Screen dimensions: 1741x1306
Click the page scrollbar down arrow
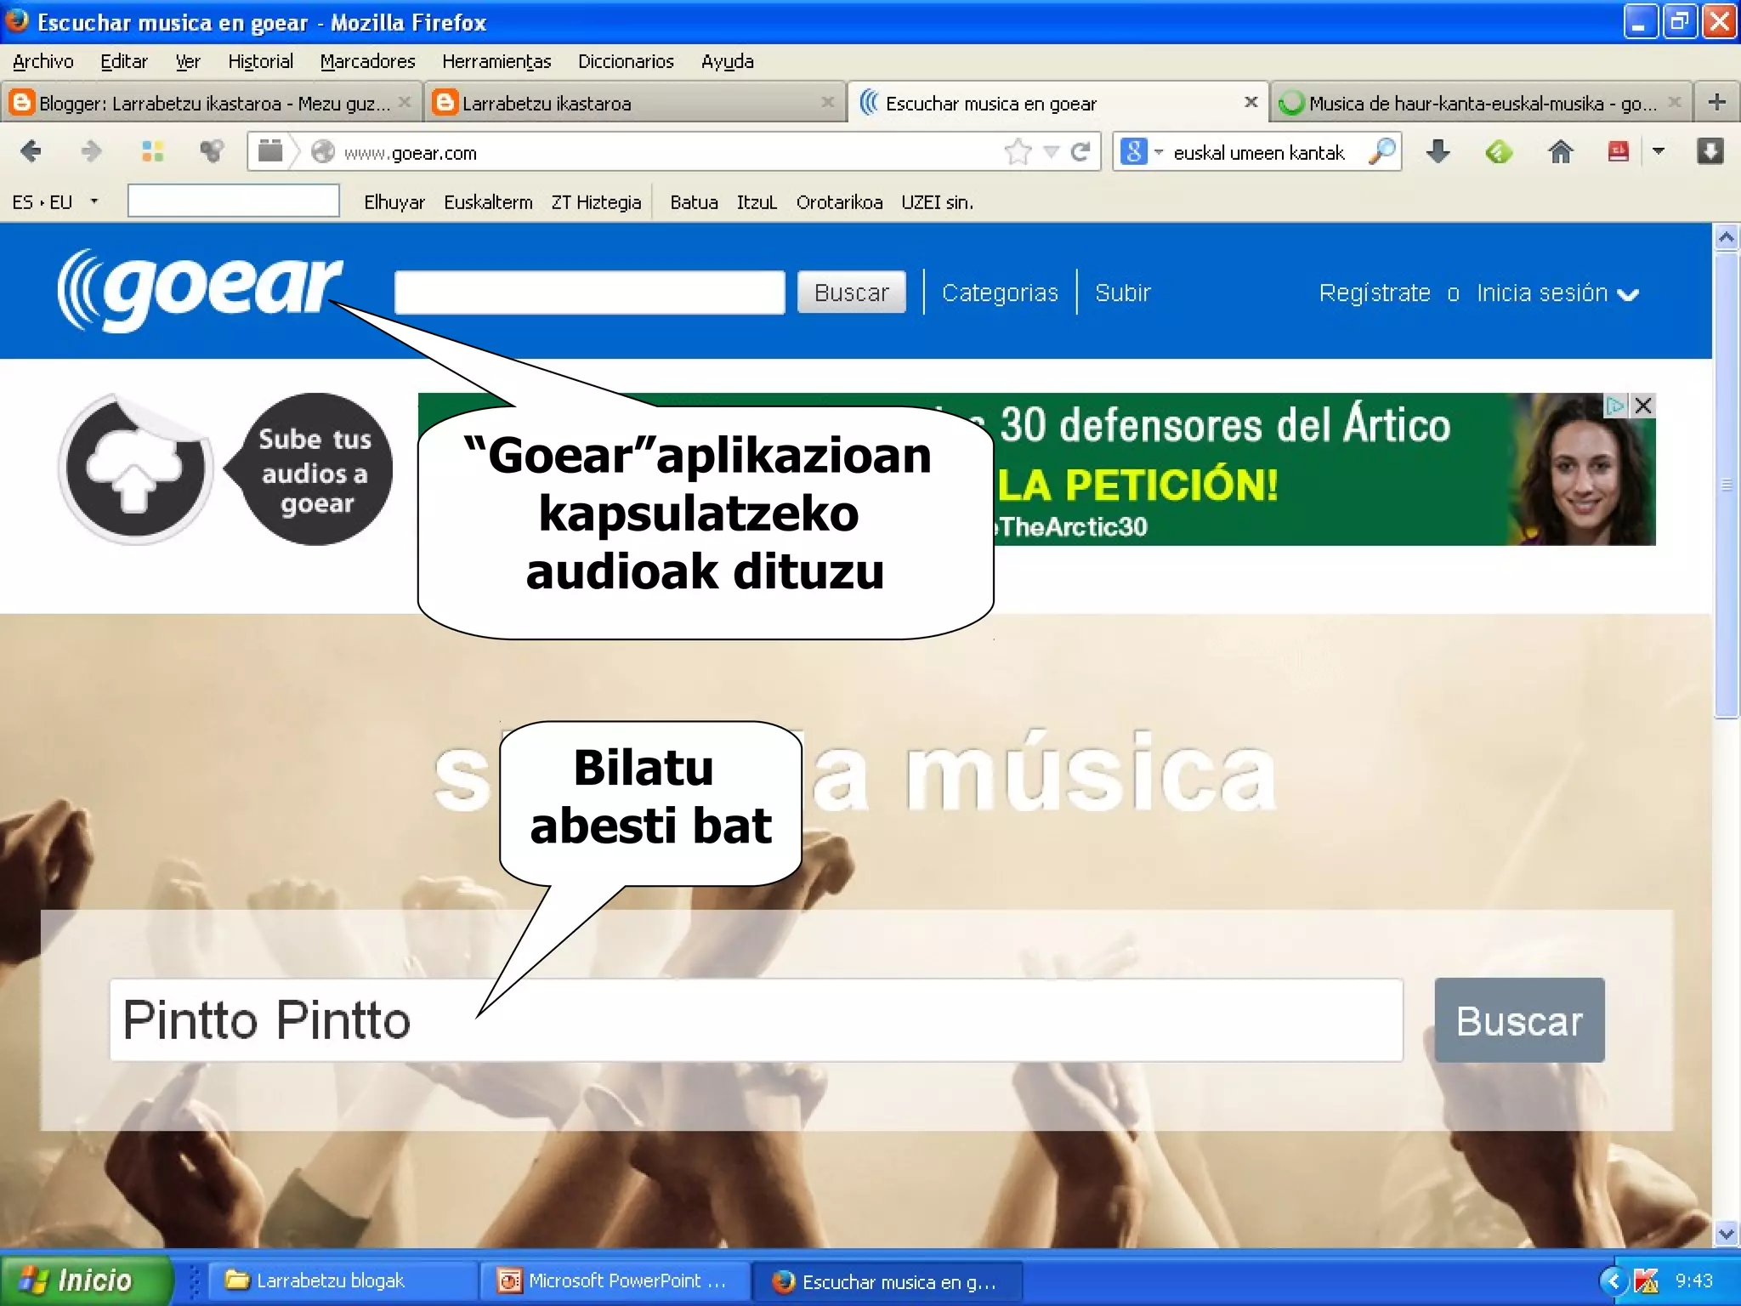(x=1727, y=1233)
